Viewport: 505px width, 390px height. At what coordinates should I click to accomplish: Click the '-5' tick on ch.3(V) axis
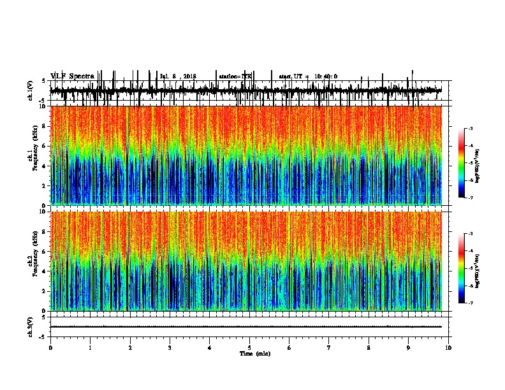coord(42,337)
